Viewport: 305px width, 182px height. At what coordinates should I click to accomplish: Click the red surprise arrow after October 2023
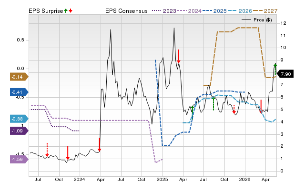click(x=68, y=153)
